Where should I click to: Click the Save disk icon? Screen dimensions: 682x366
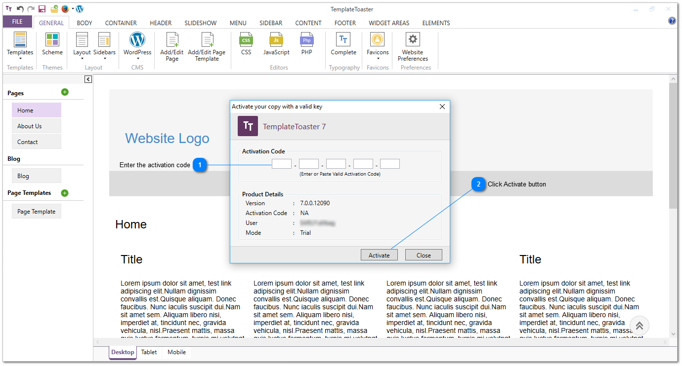[x=42, y=9]
